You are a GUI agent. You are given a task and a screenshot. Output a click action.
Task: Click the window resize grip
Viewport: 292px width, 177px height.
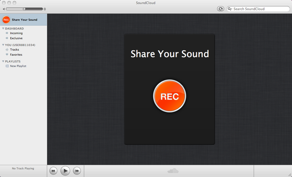pos(289,174)
